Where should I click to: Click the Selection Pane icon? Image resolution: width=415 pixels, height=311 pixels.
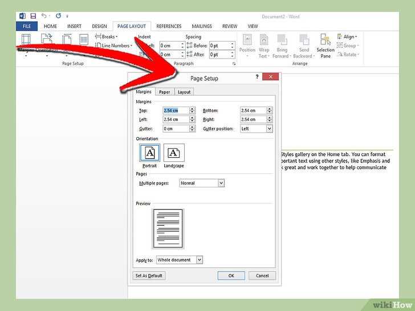click(x=326, y=45)
